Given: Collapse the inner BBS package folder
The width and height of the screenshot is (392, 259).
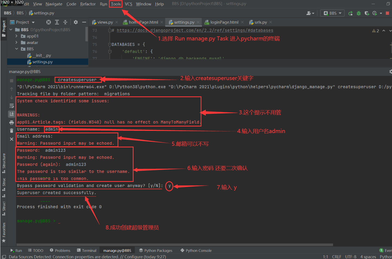Looking at the screenshot, I should pyautogui.click(x=17, y=49).
